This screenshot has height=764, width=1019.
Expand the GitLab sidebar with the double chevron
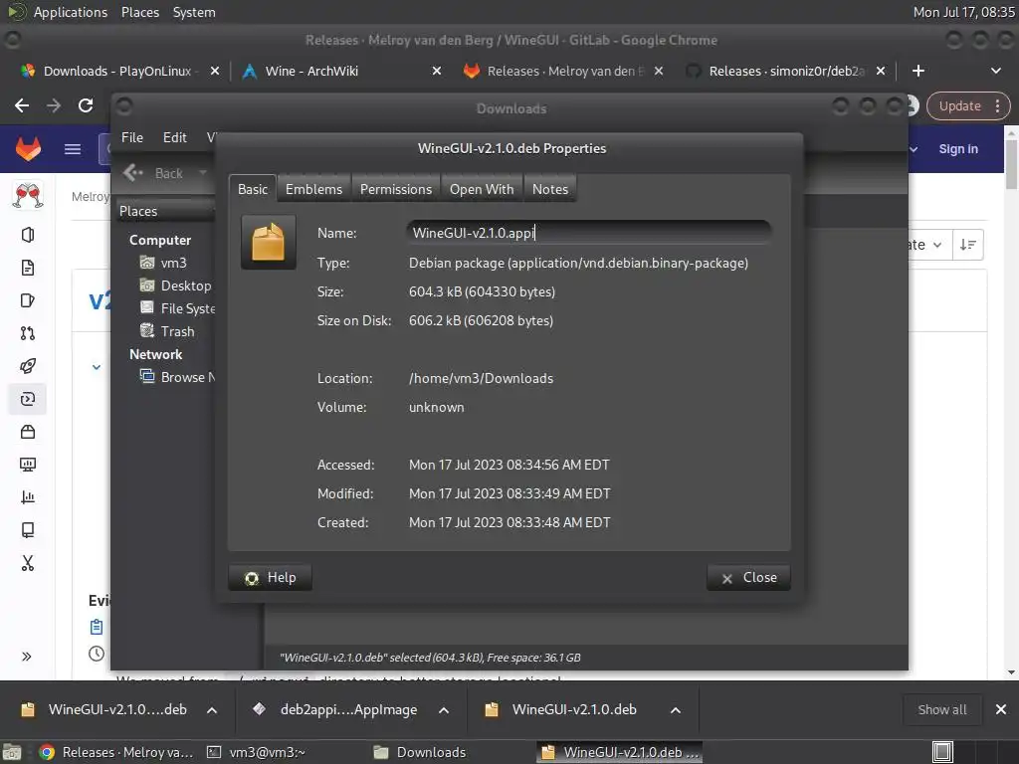27,657
